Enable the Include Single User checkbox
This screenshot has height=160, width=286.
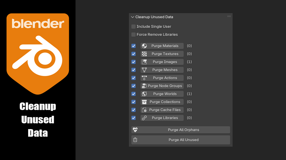pyautogui.click(x=133, y=27)
